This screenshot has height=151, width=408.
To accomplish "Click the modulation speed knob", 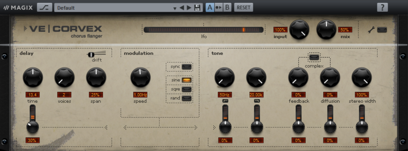I will (140, 77).
